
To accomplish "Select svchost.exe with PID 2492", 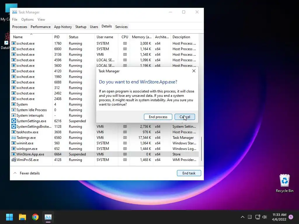I will (x=53, y=93).
